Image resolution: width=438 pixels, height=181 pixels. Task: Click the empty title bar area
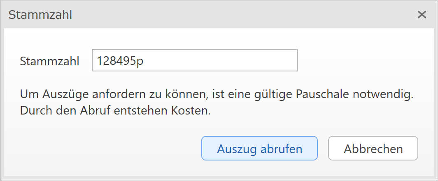(247, 15)
